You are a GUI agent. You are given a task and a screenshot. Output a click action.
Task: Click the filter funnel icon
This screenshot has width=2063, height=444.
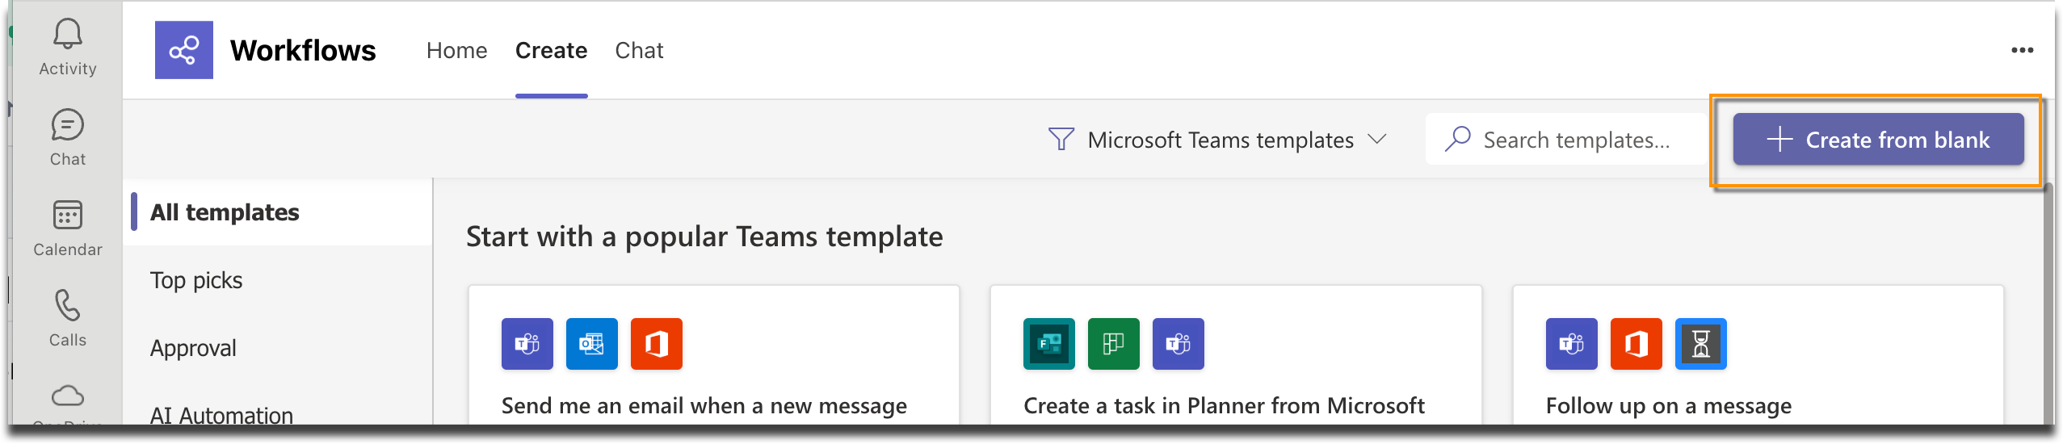[1061, 140]
